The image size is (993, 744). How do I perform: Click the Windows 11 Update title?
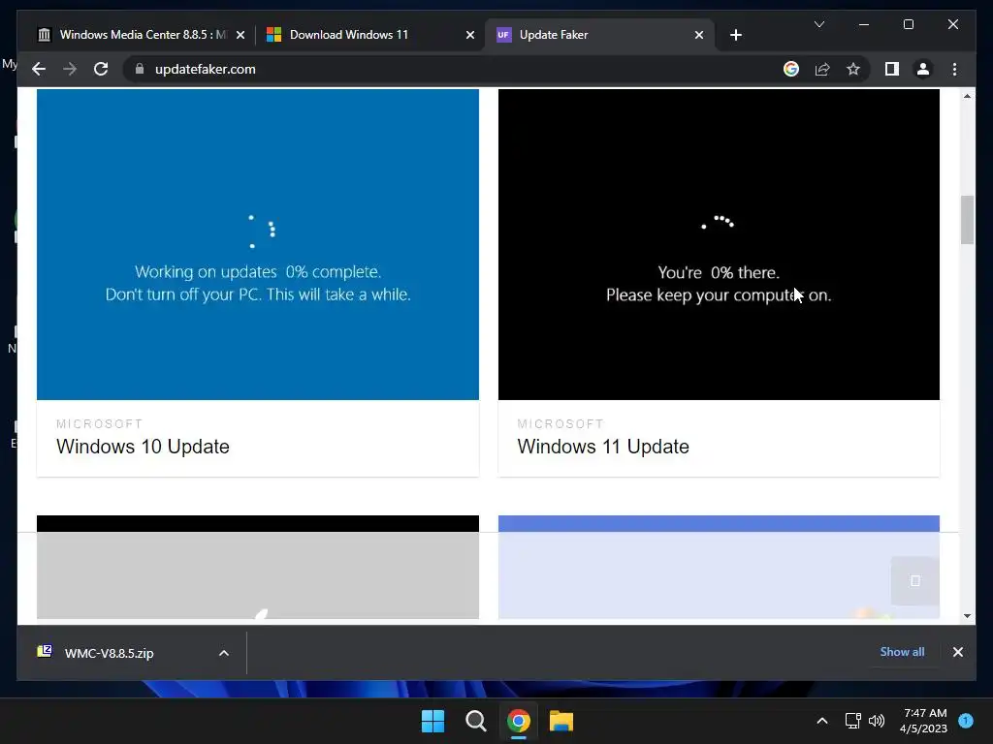tap(603, 447)
